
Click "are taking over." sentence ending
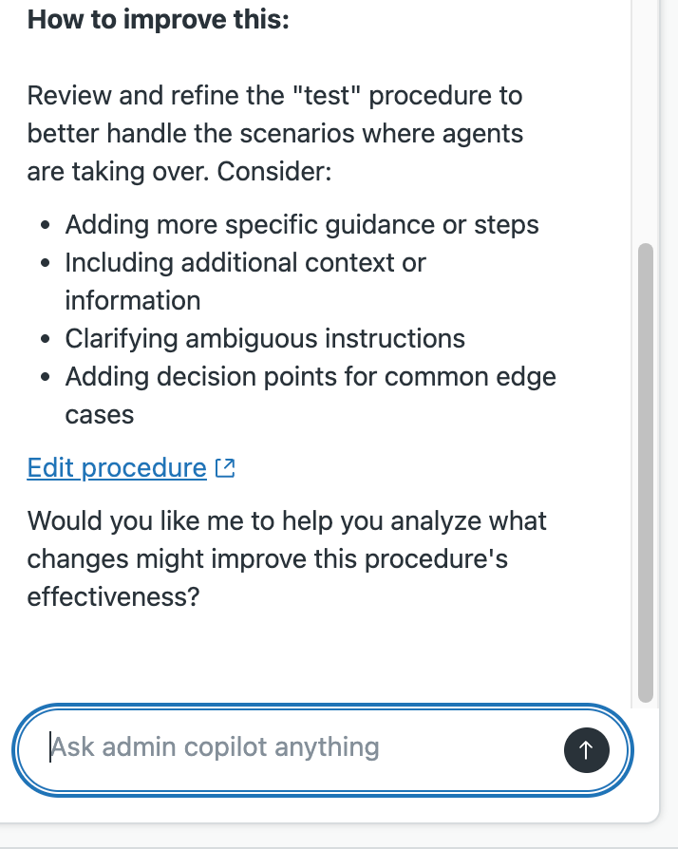pyautogui.click(x=122, y=172)
